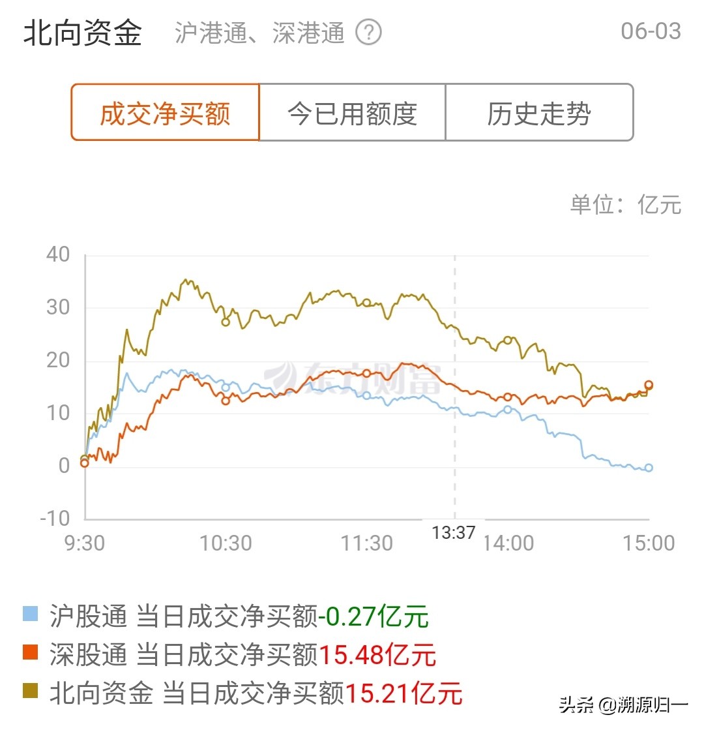Screen dimensions: 704x730
Task: Select 北向资金 circle marker at 10:30
Action: pos(226,322)
